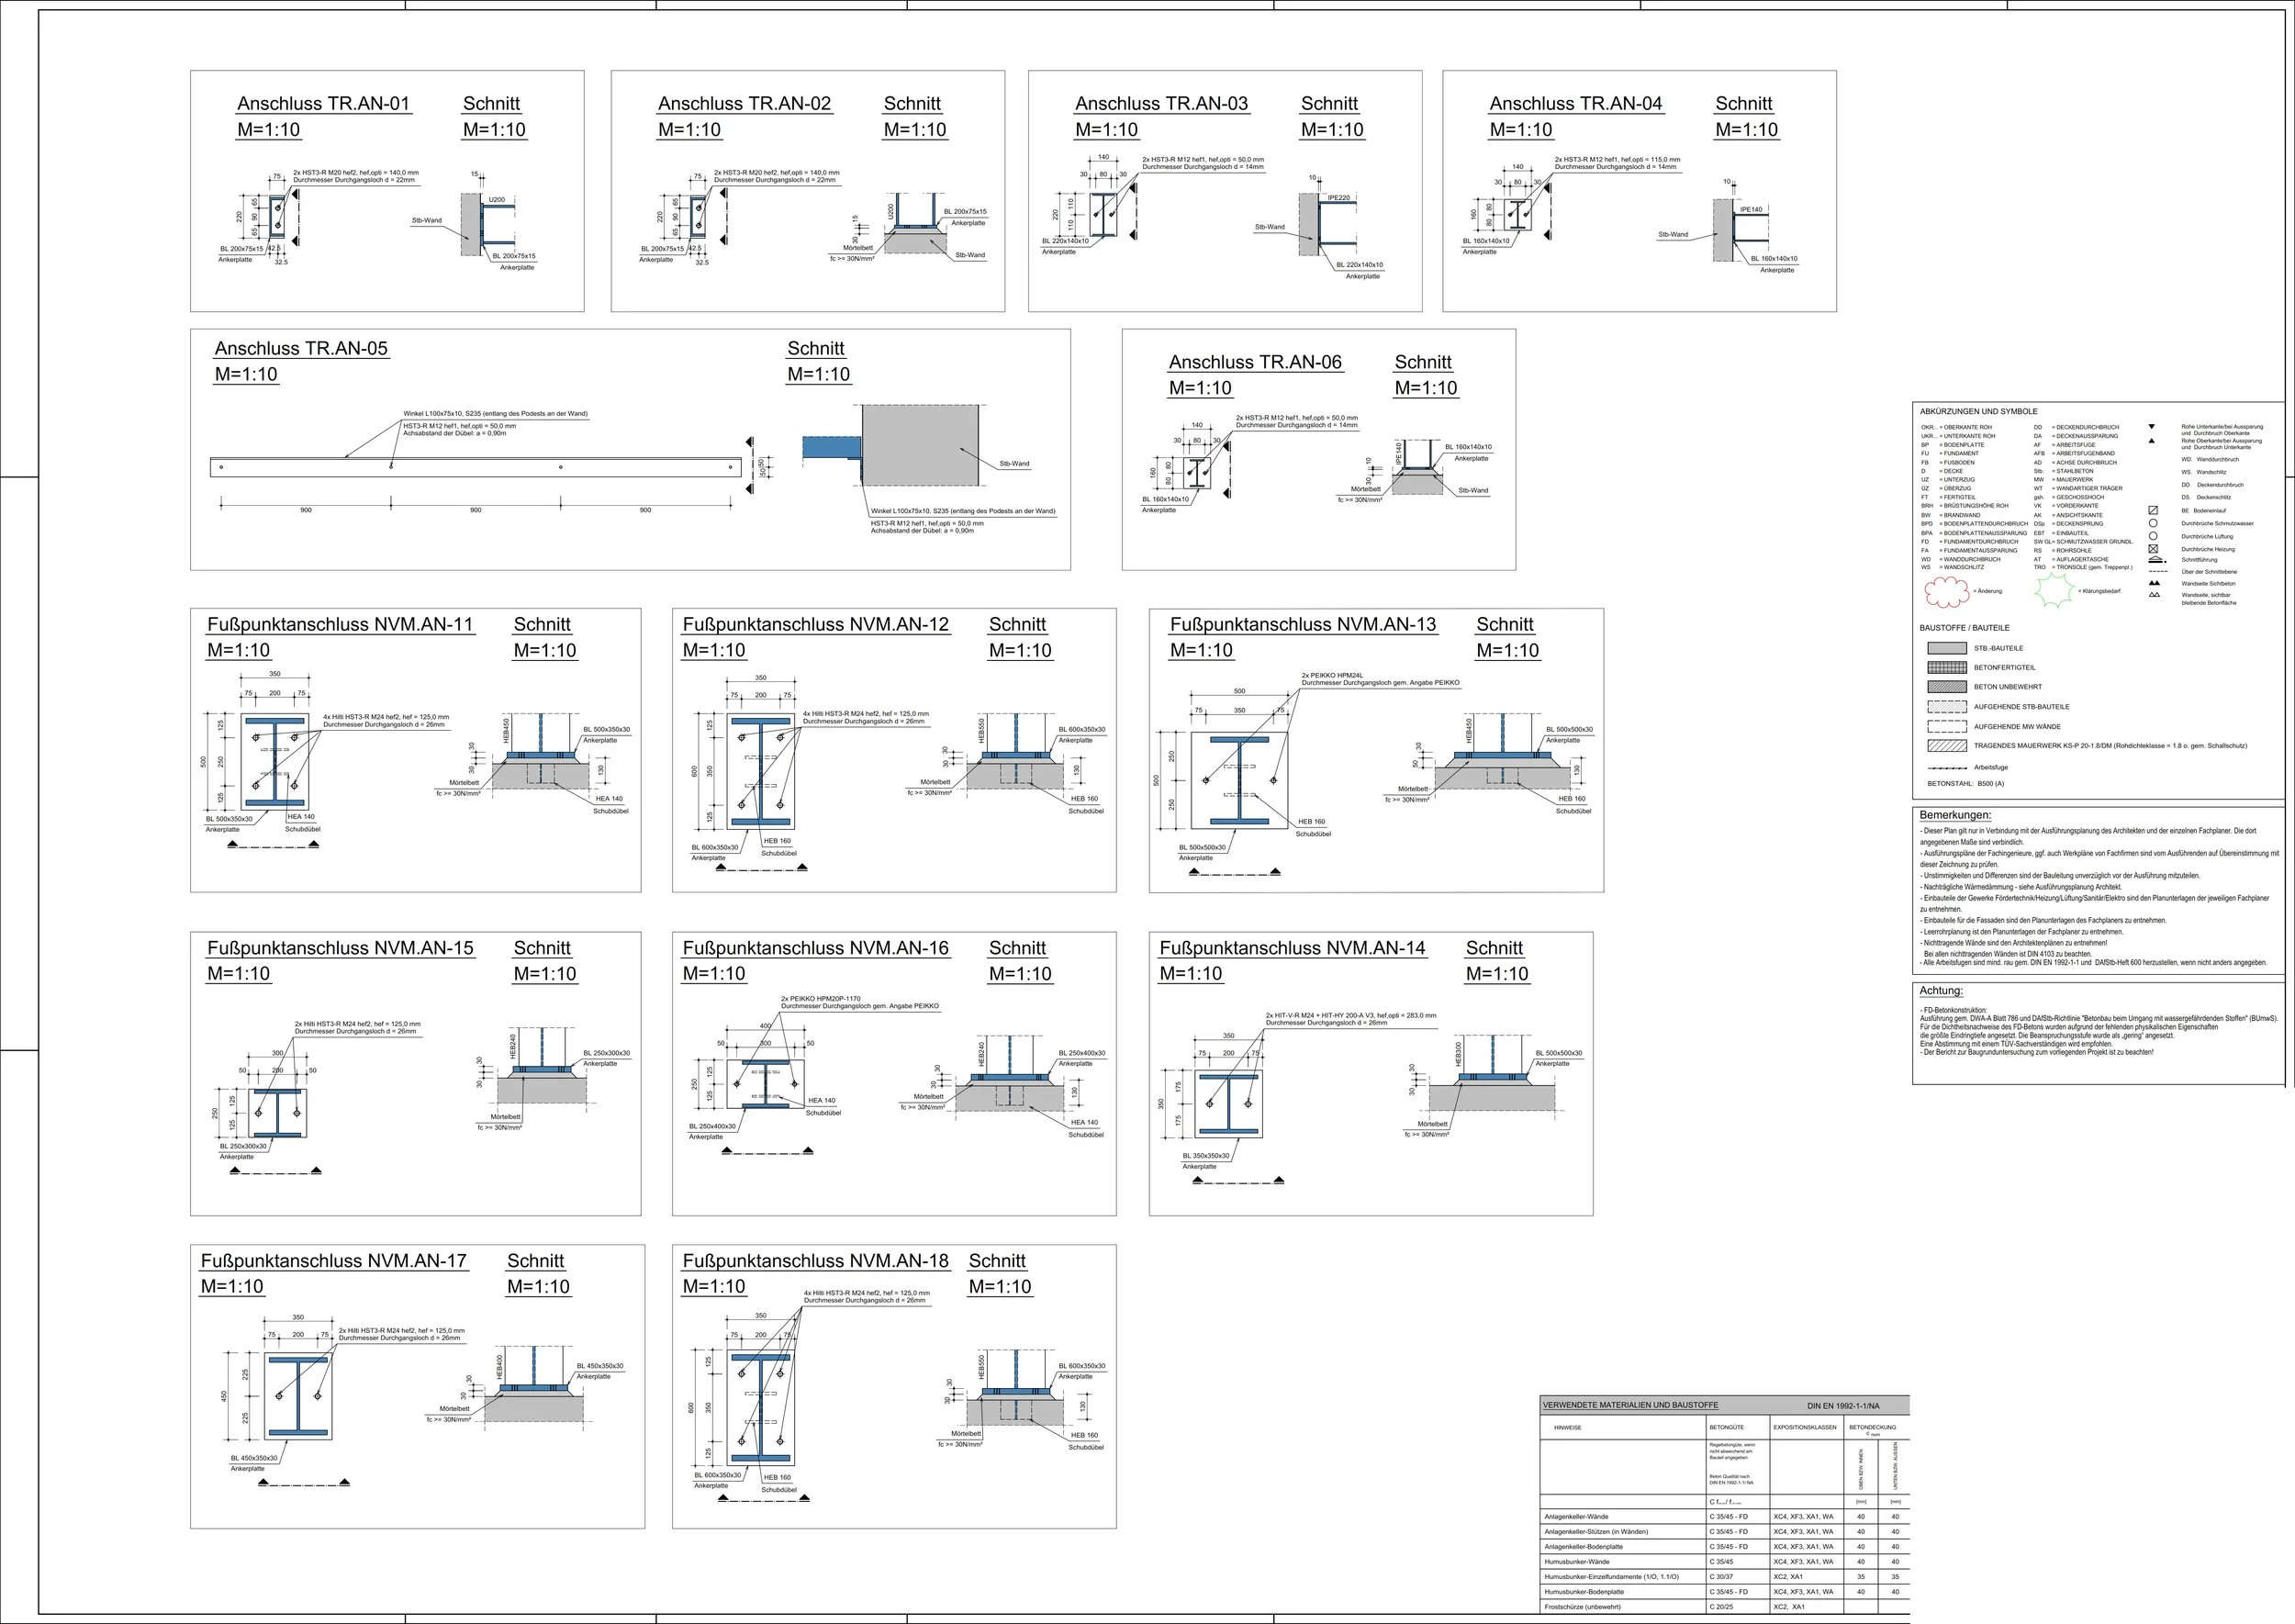Select the 'C 30/37' concrete grade cell
This screenshot has height=1624, width=2295.
pos(1723,1577)
